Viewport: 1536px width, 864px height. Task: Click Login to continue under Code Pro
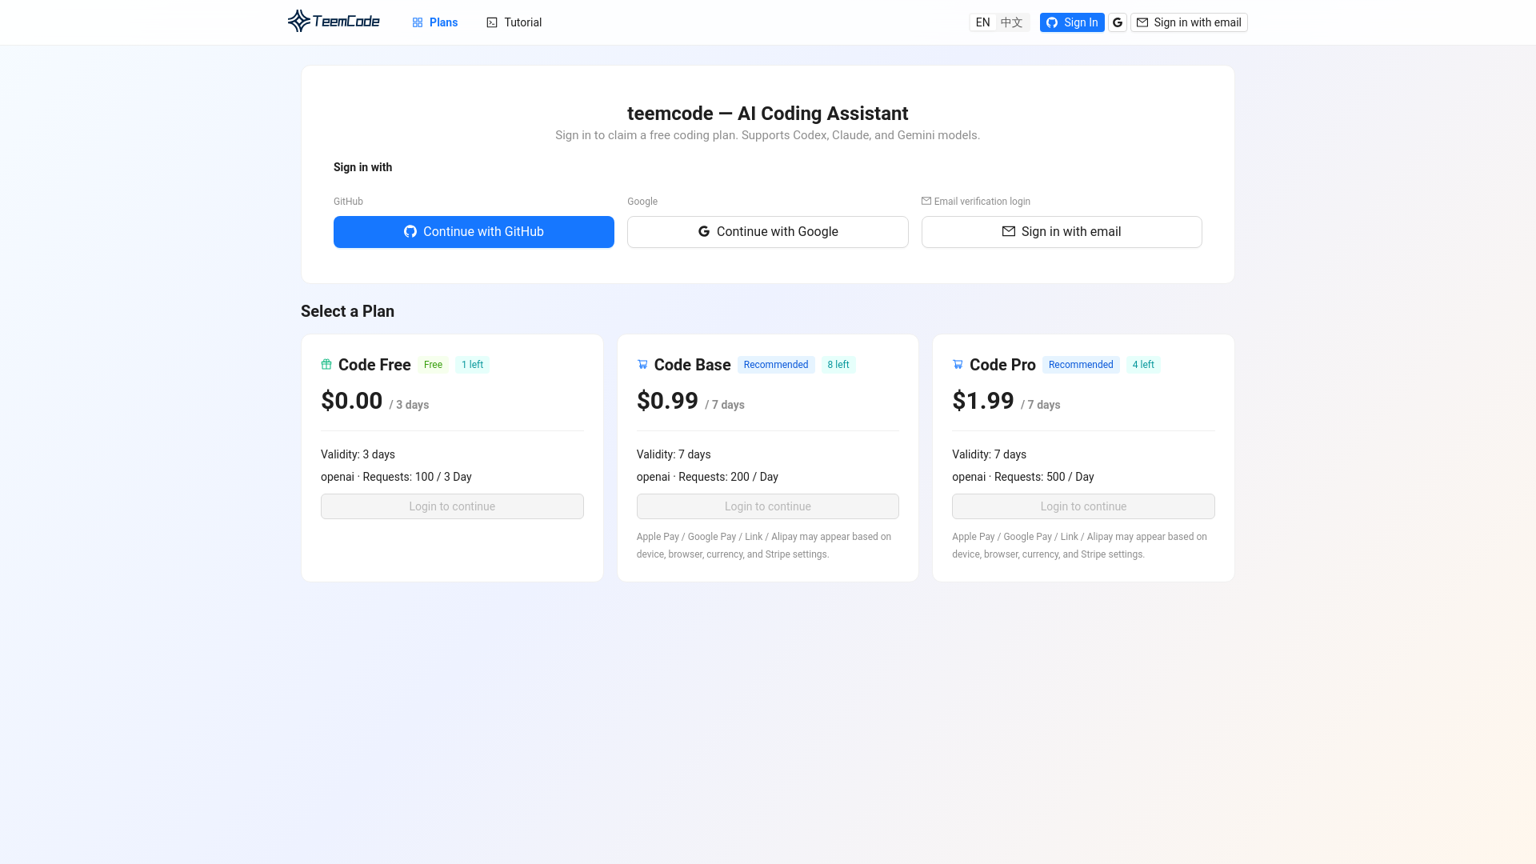coord(1083,506)
